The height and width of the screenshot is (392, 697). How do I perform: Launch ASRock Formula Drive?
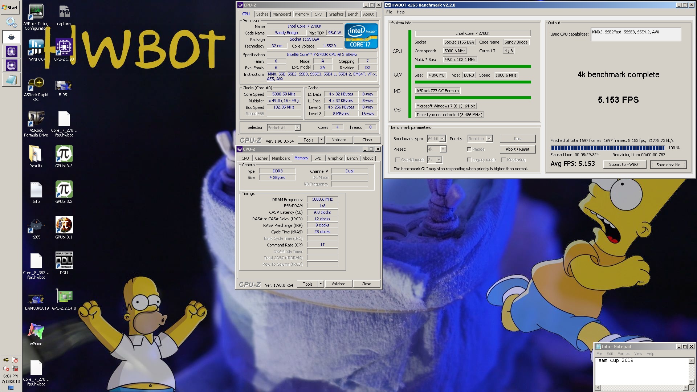pos(36,124)
